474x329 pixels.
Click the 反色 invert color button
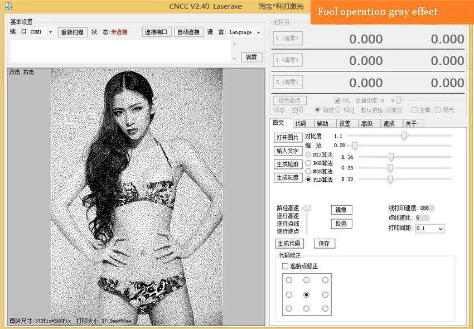tap(342, 224)
